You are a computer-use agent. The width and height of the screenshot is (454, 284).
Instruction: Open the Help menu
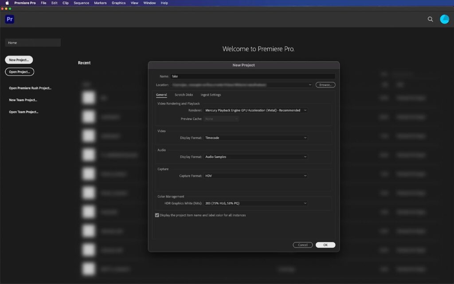(164, 3)
